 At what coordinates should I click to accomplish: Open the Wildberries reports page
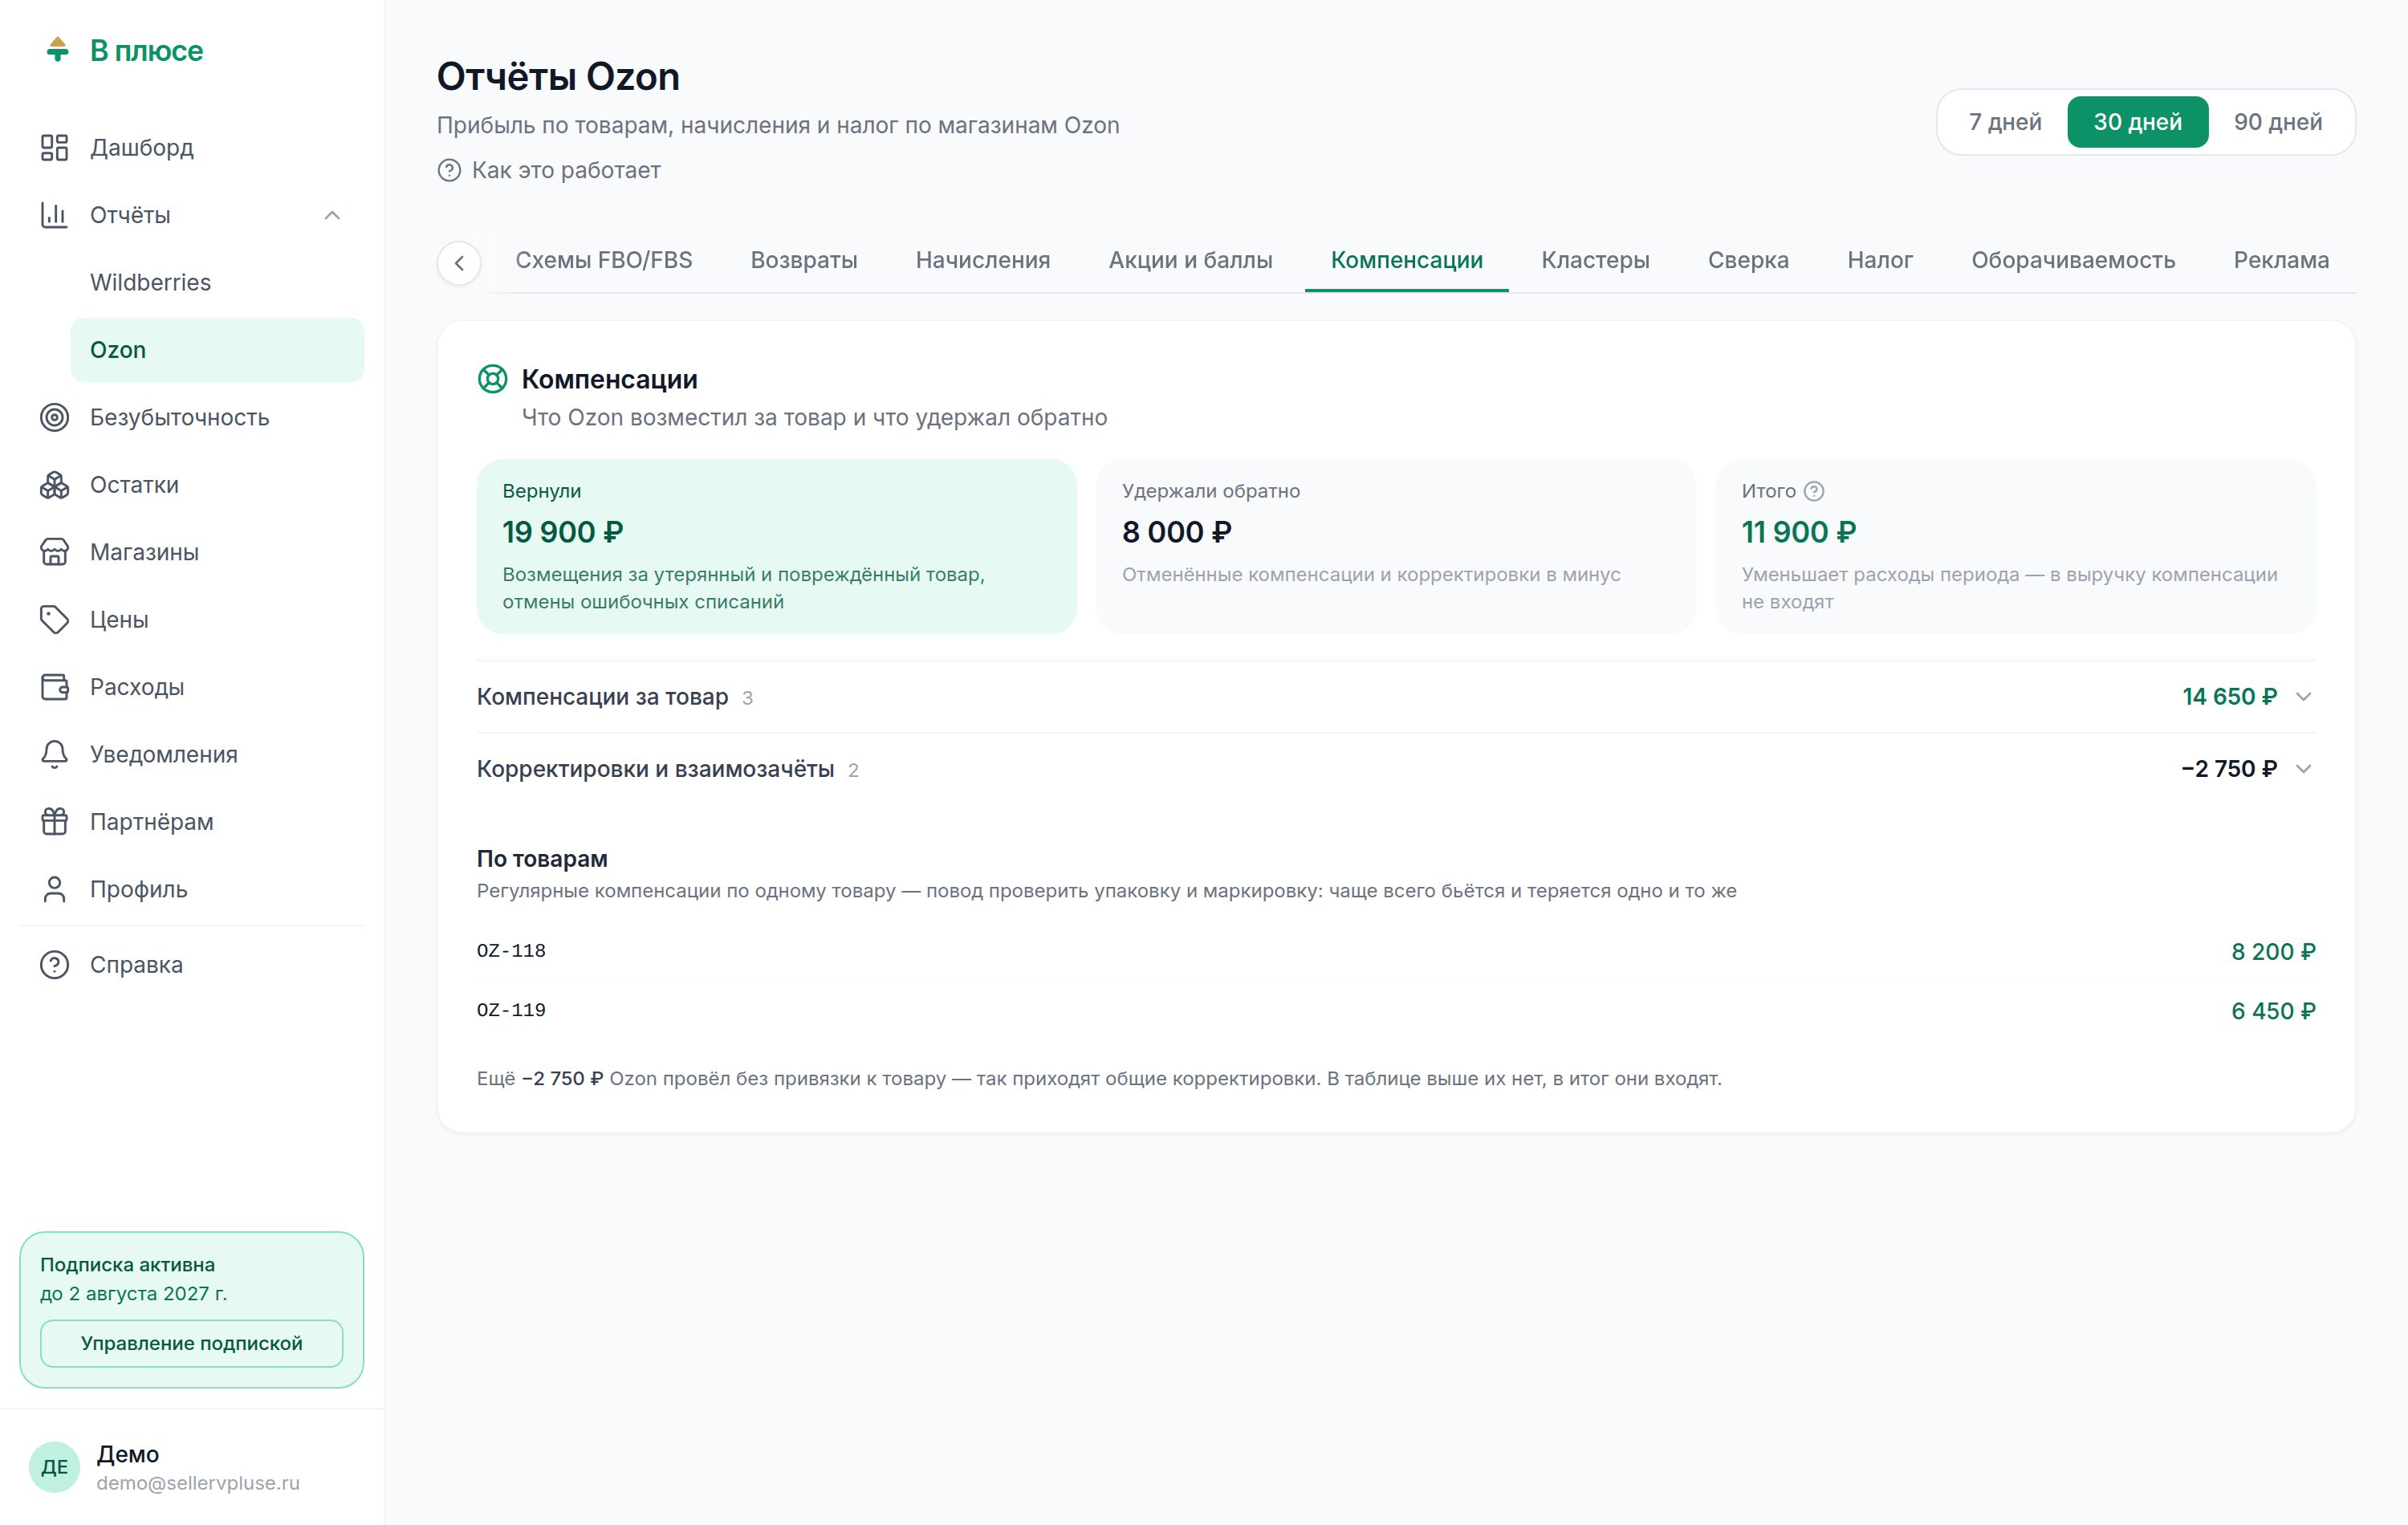[217, 283]
